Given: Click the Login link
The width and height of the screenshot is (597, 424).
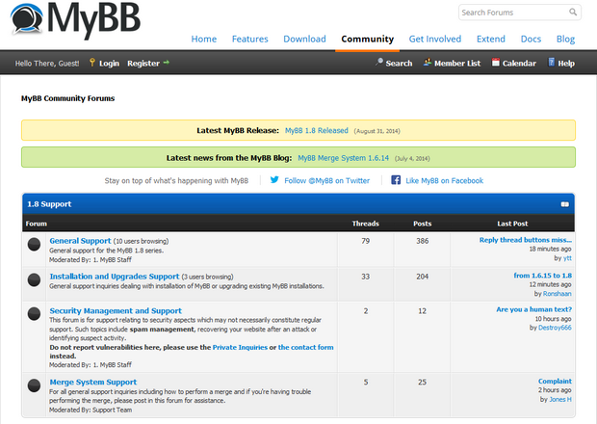Looking at the screenshot, I should click(109, 64).
